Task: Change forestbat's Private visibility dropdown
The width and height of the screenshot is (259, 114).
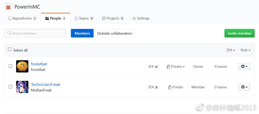Action: click(176, 67)
